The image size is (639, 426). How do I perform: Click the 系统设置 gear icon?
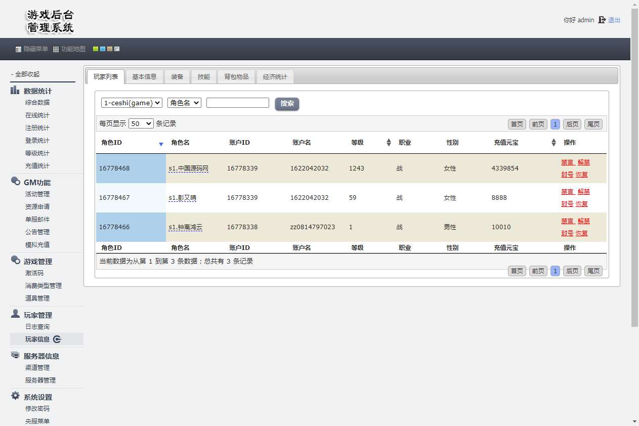[x=15, y=396]
